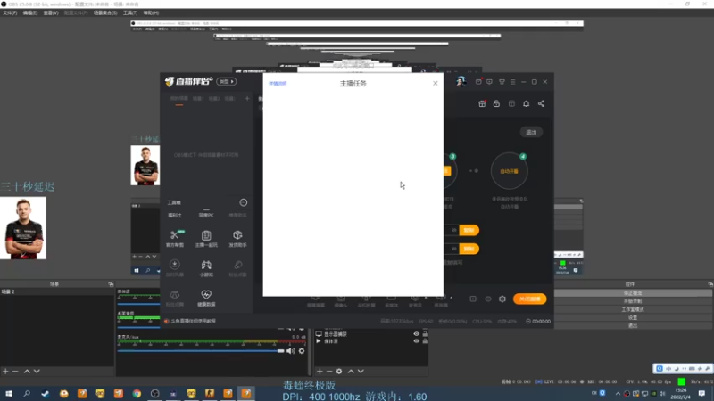Viewport: 714px width, 401px height.
Task: Open the speaker tutorial link at bottom left
Action: pyautogui.click(x=190, y=321)
